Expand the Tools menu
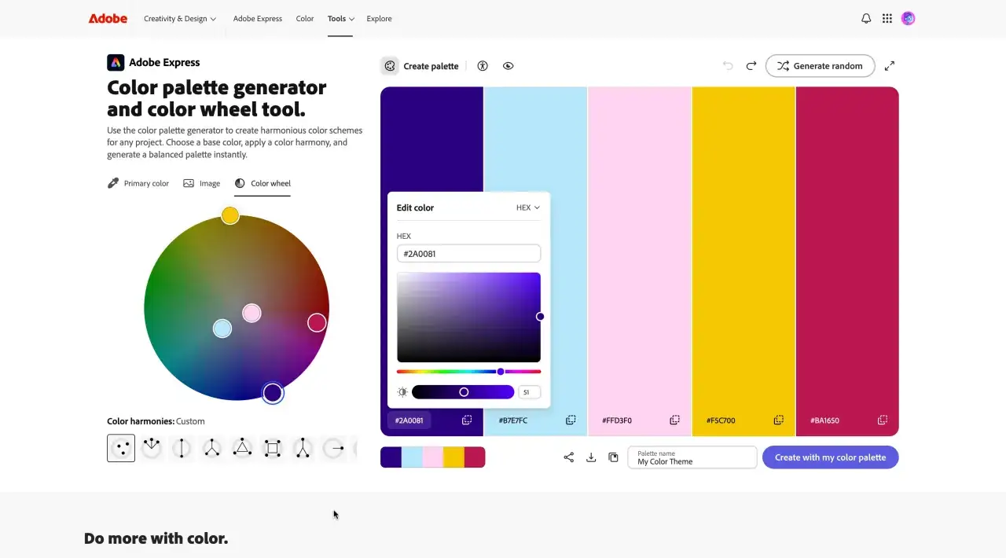Screen dimensions: 1006x558 341,19
